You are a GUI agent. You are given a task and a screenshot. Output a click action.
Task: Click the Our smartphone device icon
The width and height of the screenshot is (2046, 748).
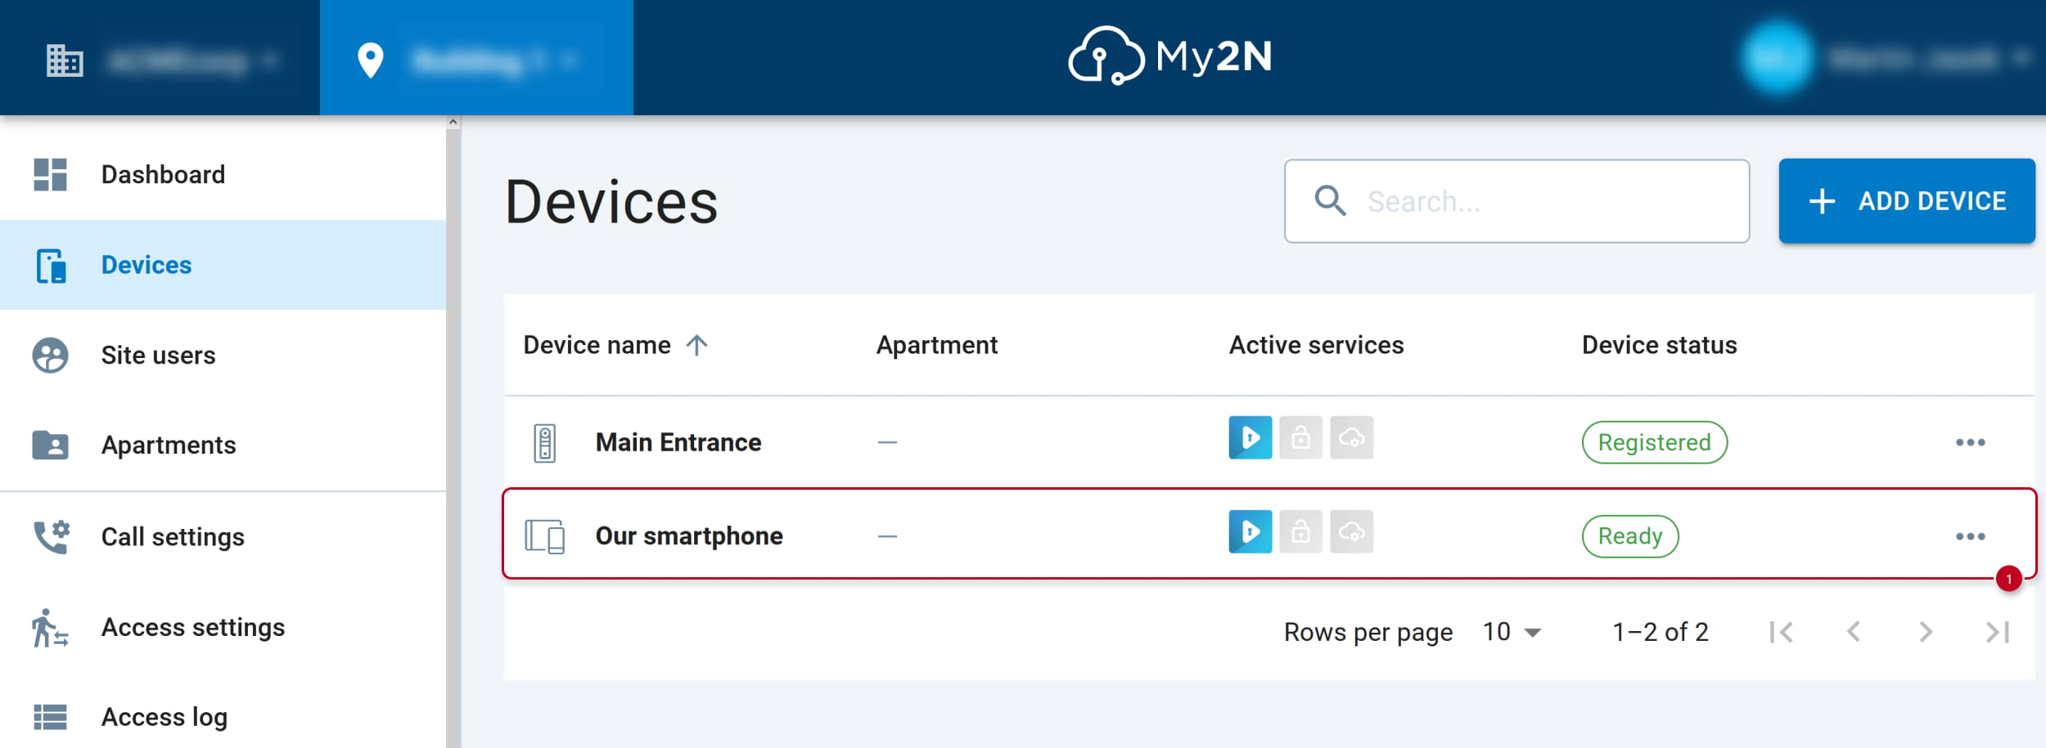pos(544,536)
